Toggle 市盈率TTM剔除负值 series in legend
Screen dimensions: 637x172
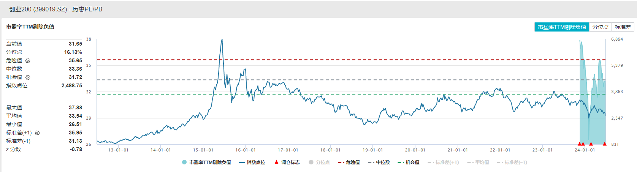(x=206, y=163)
